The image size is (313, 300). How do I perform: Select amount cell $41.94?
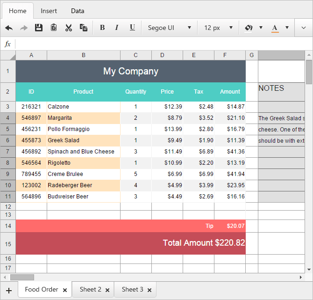pos(230,174)
